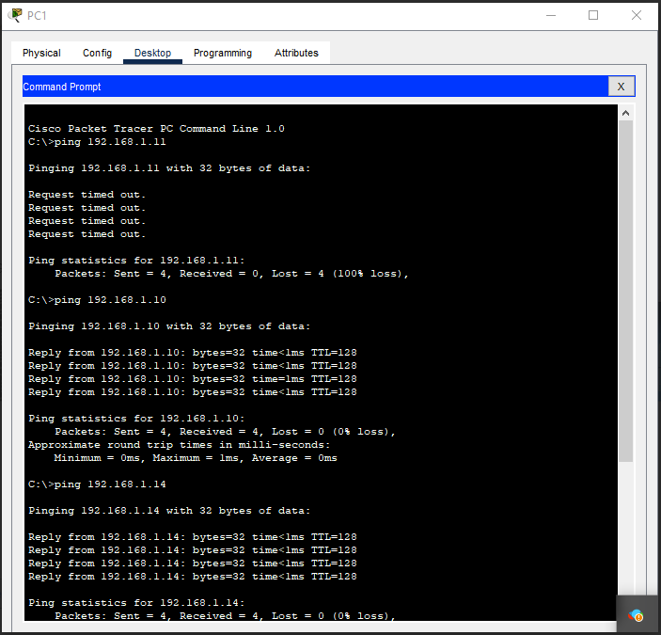Open the Programming tab
The image size is (661, 635).
click(223, 53)
